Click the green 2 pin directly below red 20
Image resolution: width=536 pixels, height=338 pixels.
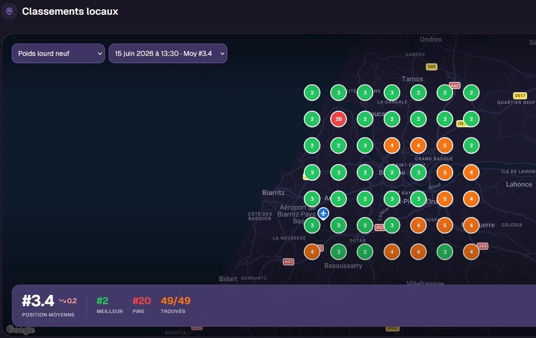(339, 145)
